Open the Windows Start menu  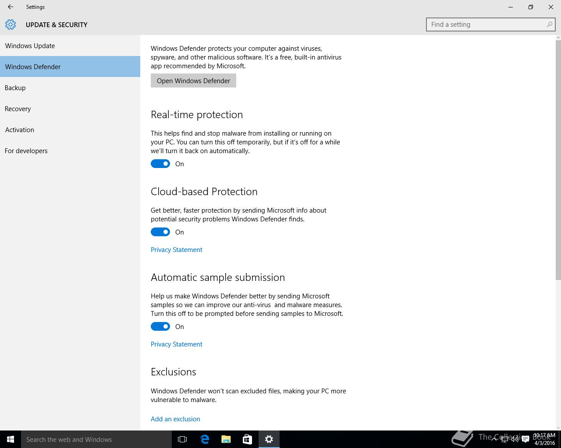point(11,439)
